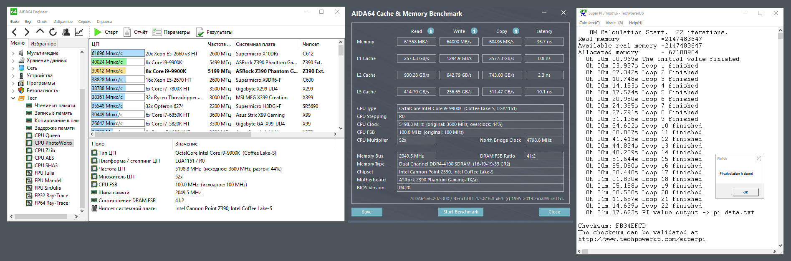
Task: Click the 61896 Мпкс/с result bar
Action: pyautogui.click(x=118, y=53)
